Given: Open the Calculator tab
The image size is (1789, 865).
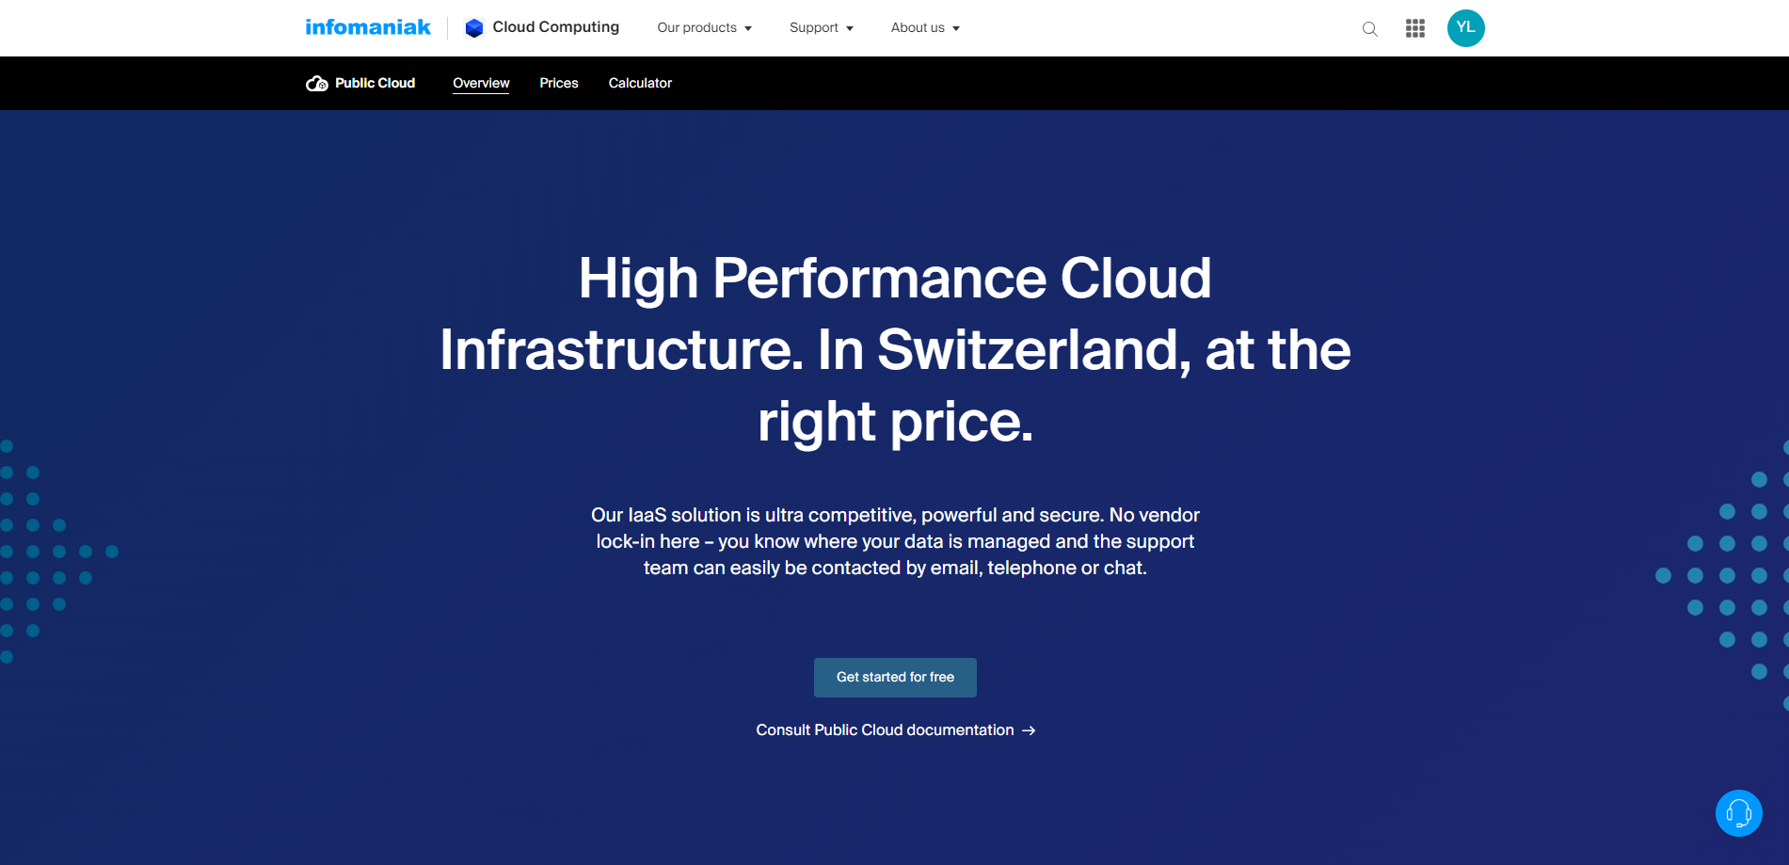Looking at the screenshot, I should [x=640, y=83].
